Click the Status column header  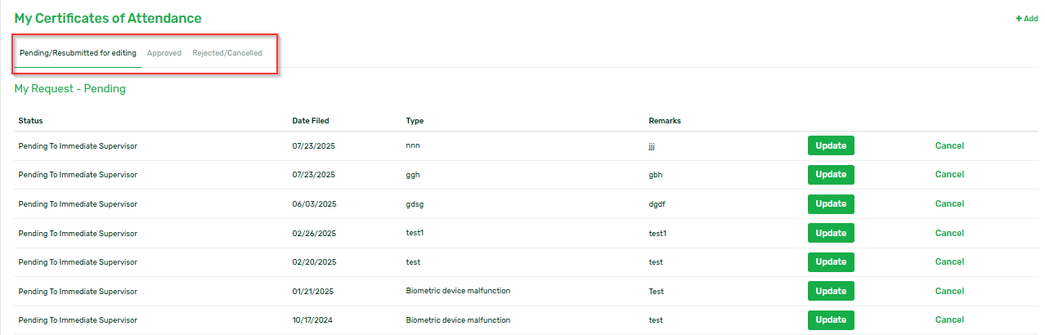pyautogui.click(x=30, y=121)
